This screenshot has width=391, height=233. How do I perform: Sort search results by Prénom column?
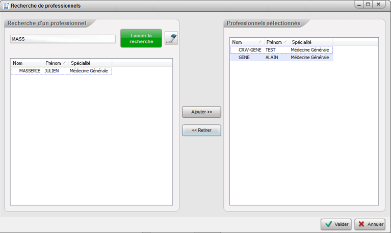click(x=55, y=63)
